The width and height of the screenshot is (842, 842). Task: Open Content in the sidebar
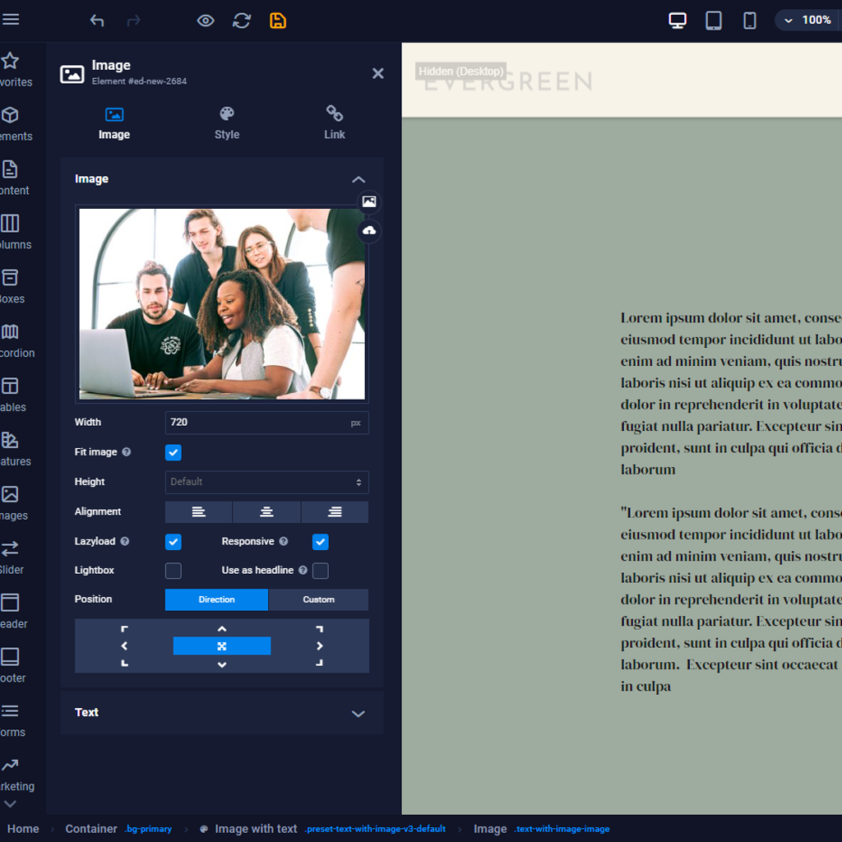(x=15, y=178)
